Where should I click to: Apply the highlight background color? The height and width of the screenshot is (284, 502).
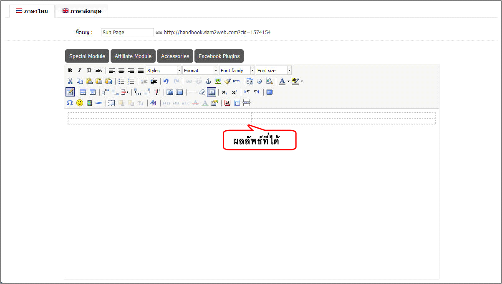point(295,81)
